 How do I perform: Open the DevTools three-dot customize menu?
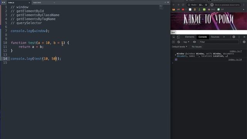coord(239,37)
